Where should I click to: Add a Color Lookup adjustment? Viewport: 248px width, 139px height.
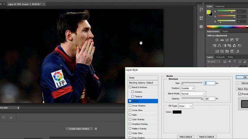coord(239,46)
